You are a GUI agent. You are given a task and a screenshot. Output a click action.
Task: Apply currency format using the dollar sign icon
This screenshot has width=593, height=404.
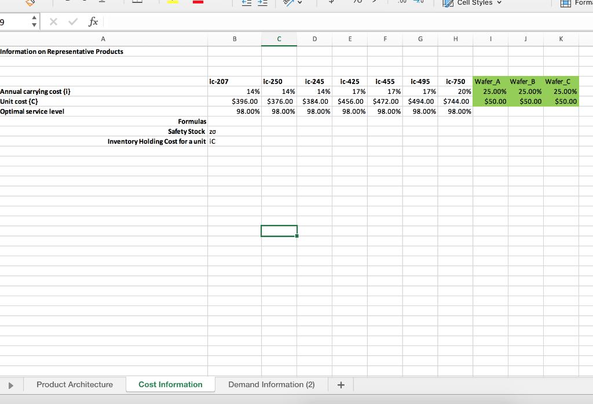(331, 2)
